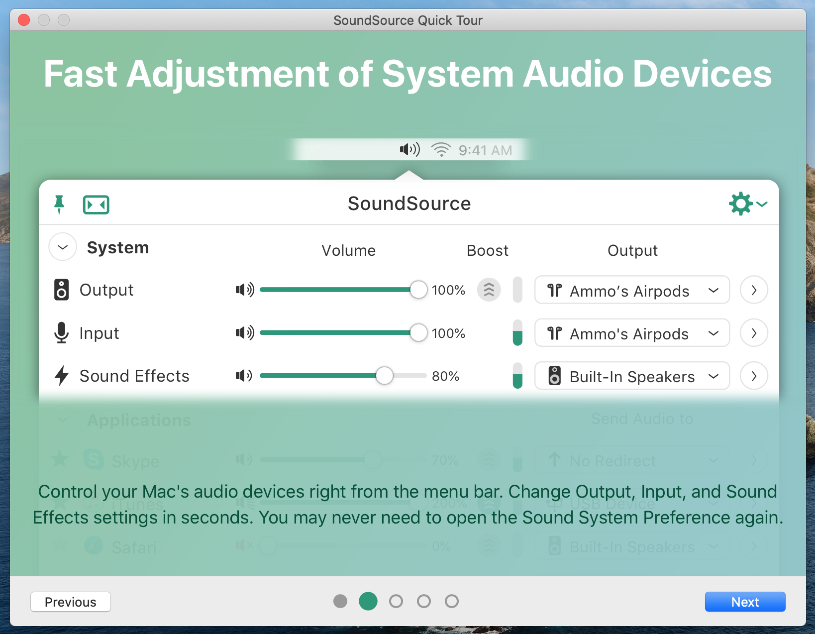Viewport: 815px width, 634px height.
Task: Click the 80% Sound Effects volume value
Action: point(445,376)
